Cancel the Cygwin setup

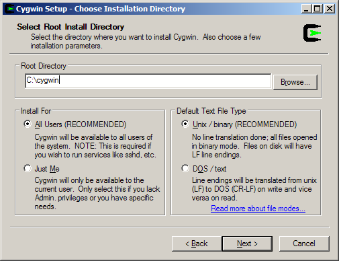(x=304, y=244)
